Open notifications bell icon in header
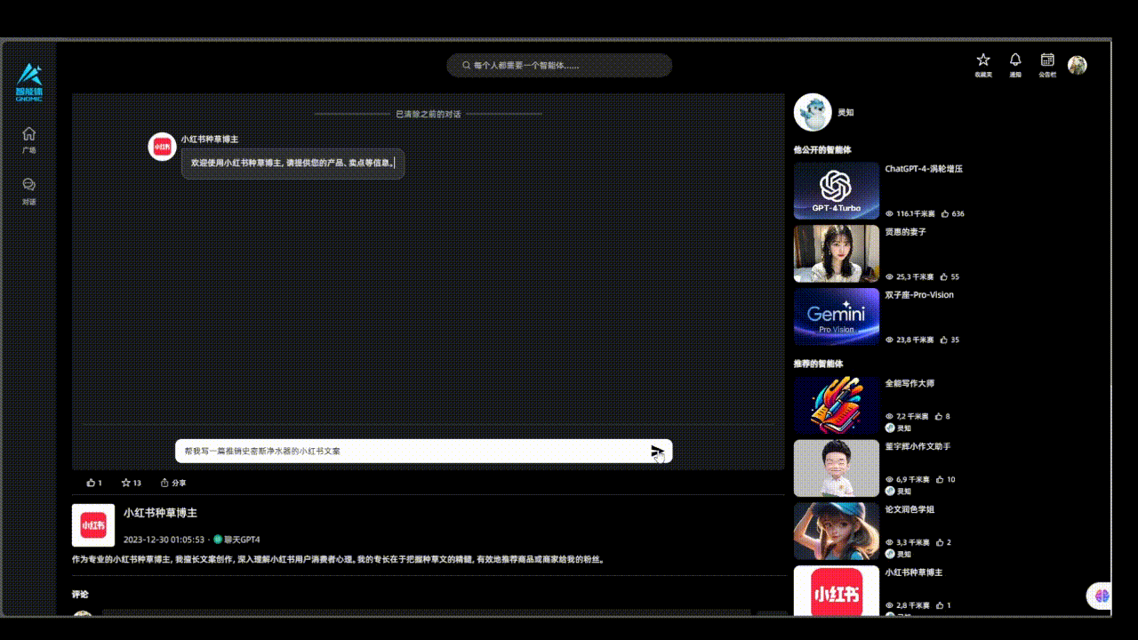1138x640 pixels. pos(1015,60)
